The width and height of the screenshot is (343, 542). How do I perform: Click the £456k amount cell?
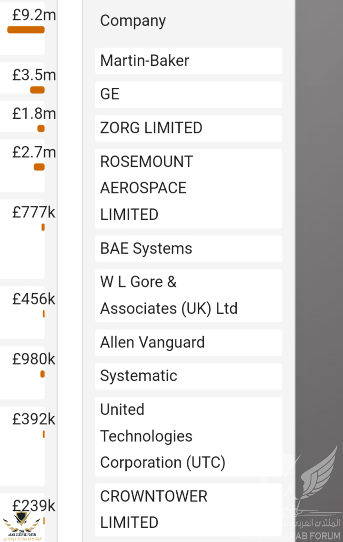coord(33,299)
